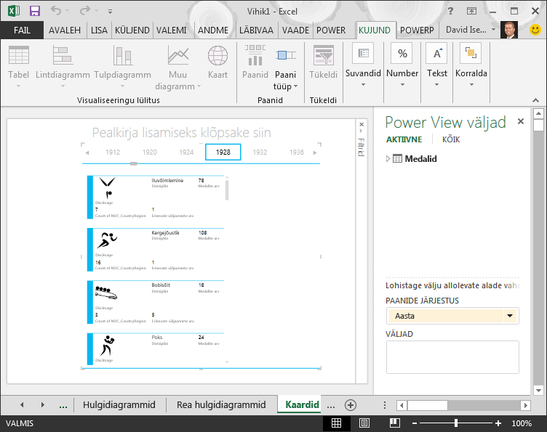The height and width of the screenshot is (432, 547).
Task: Undo the last action
Action: pos(56,10)
